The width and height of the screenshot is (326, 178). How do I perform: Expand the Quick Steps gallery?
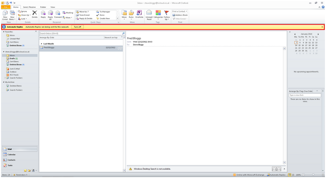pos(117,18)
